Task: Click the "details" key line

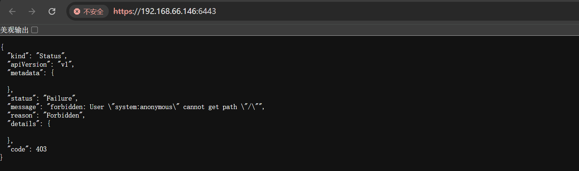Action: pyautogui.click(x=29, y=124)
